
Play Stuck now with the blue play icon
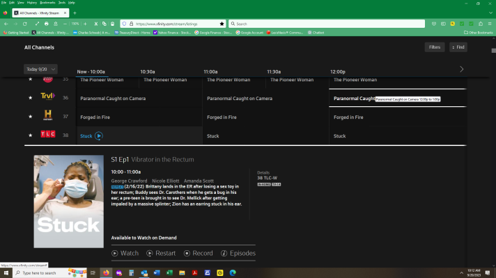99,136
